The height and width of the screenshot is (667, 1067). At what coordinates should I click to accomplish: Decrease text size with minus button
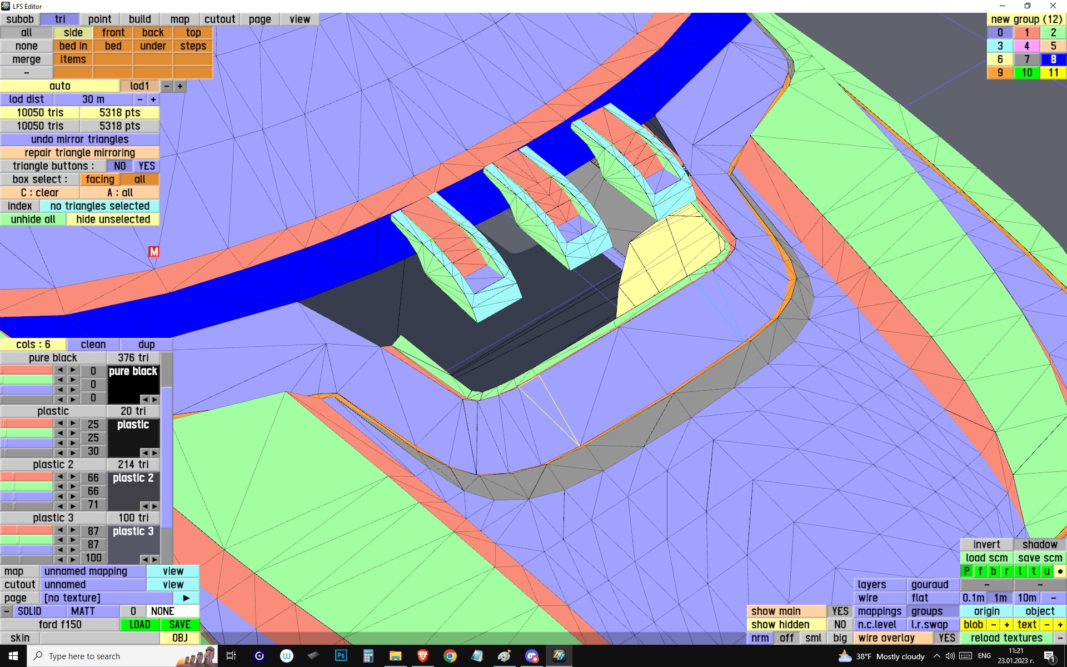(x=1047, y=625)
